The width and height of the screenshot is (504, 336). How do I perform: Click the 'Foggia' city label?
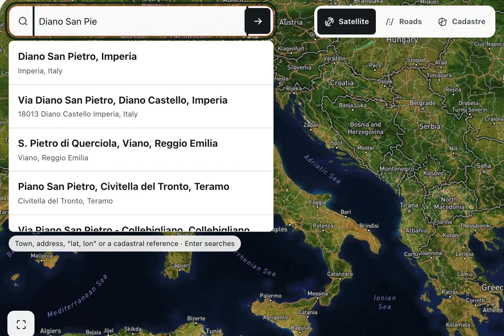click(317, 203)
